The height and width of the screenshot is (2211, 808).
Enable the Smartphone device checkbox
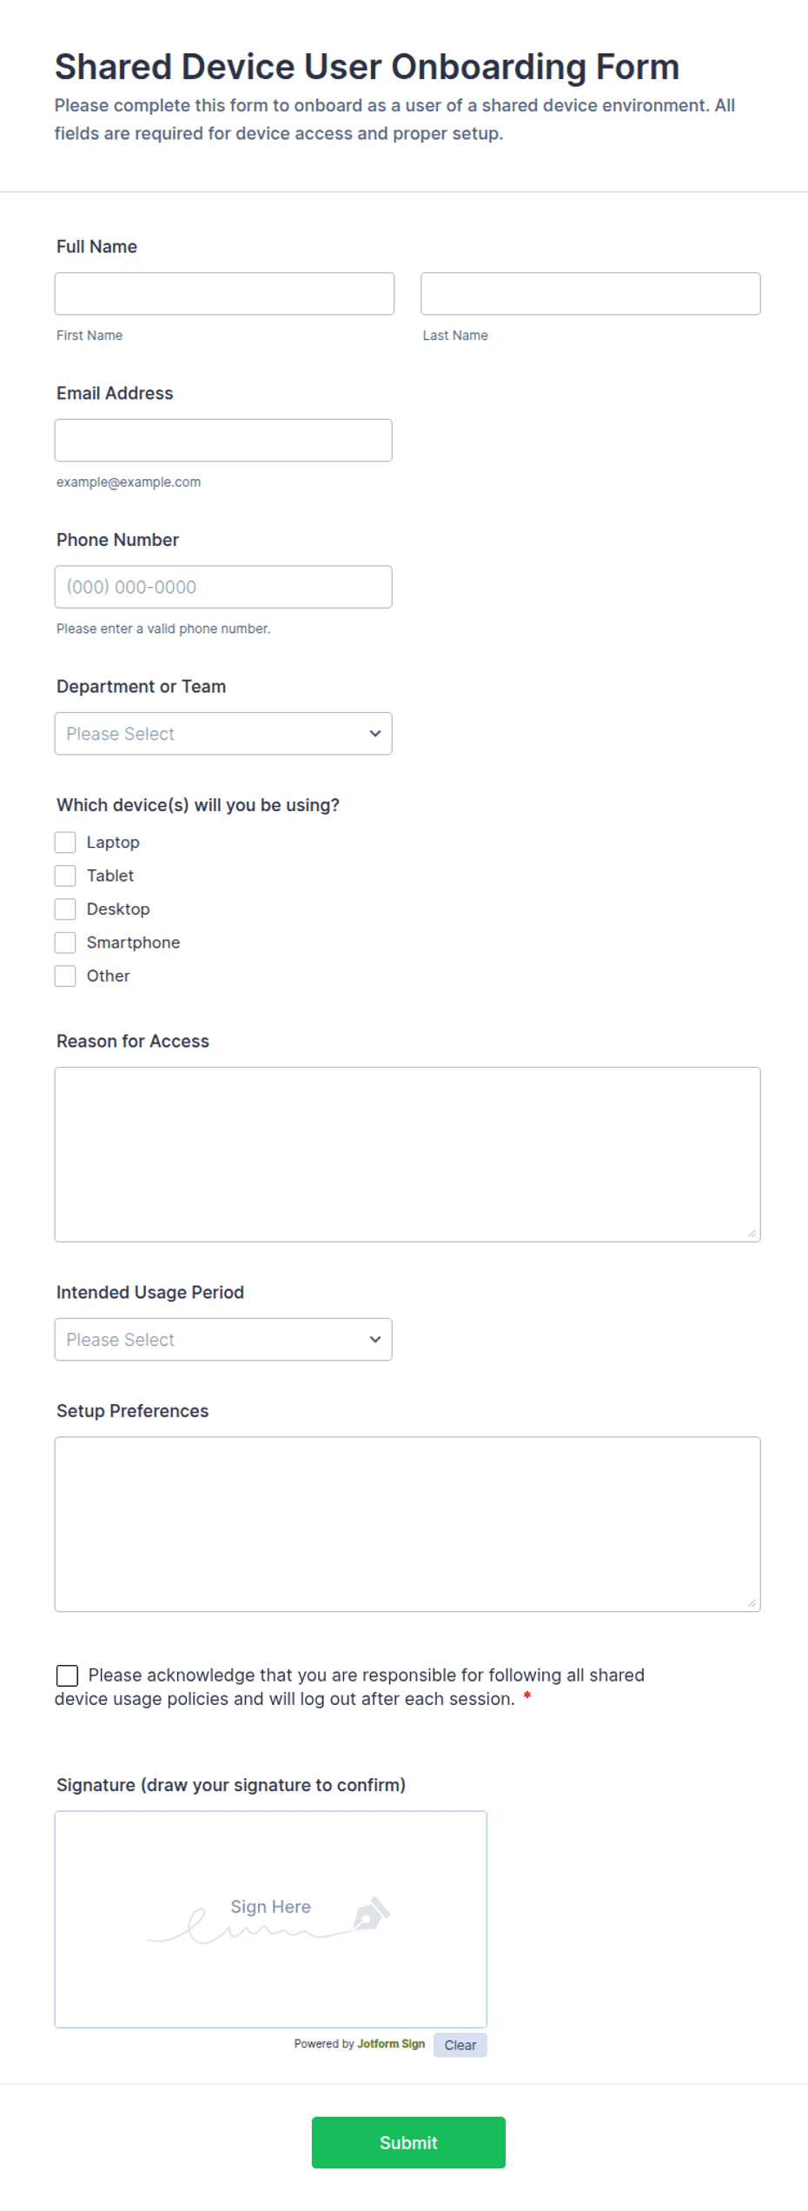coord(65,942)
